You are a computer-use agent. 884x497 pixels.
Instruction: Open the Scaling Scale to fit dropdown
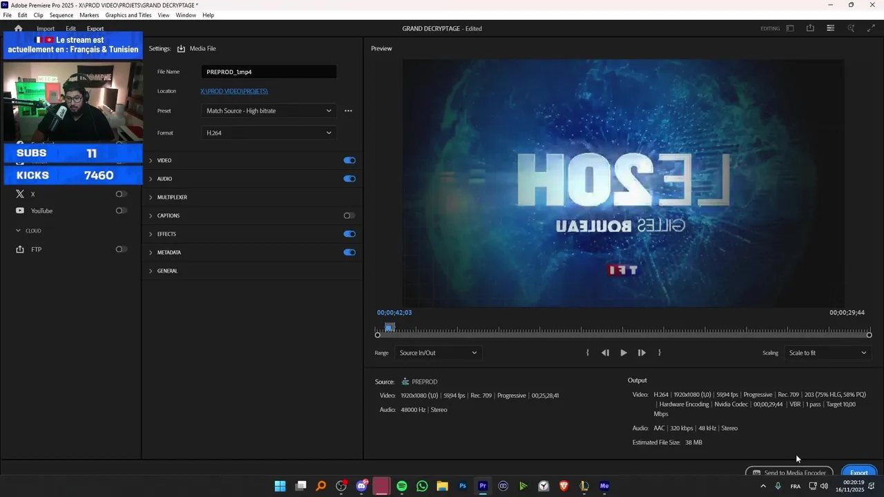[x=827, y=353]
